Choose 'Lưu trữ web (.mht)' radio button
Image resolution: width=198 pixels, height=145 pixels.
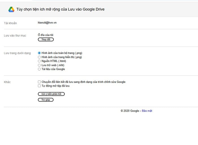pos(39,65)
